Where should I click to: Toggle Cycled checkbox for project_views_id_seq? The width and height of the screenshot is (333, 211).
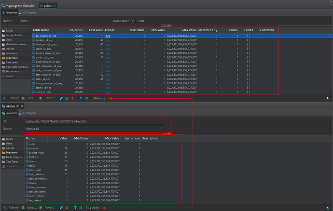pos(249,53)
